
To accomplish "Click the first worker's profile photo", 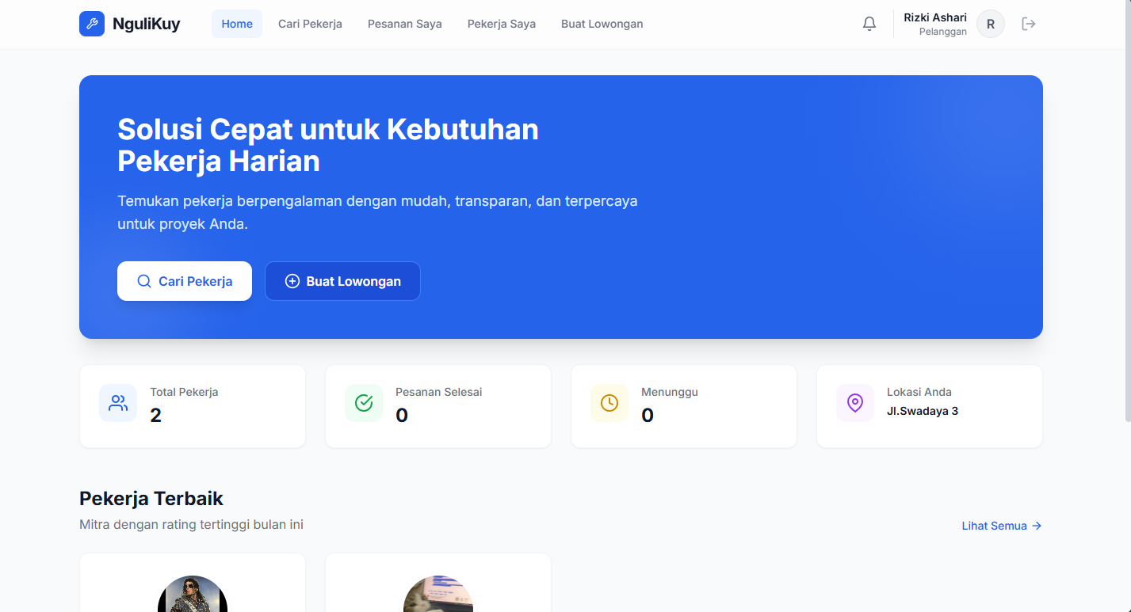I will 192,594.
